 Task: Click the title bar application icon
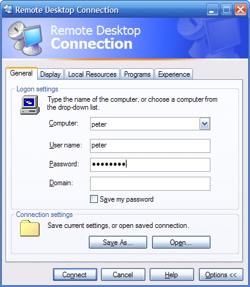coord(8,9)
